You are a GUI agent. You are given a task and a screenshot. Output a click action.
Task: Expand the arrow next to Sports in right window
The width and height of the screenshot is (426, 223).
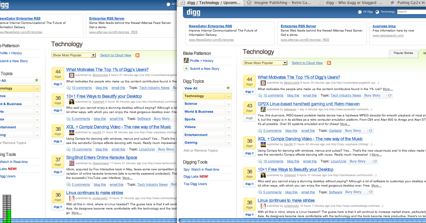(229, 119)
